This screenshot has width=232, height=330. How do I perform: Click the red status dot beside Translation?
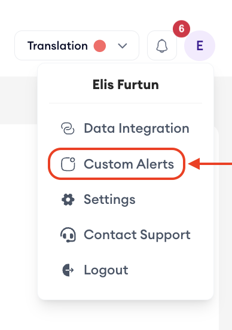(x=100, y=45)
